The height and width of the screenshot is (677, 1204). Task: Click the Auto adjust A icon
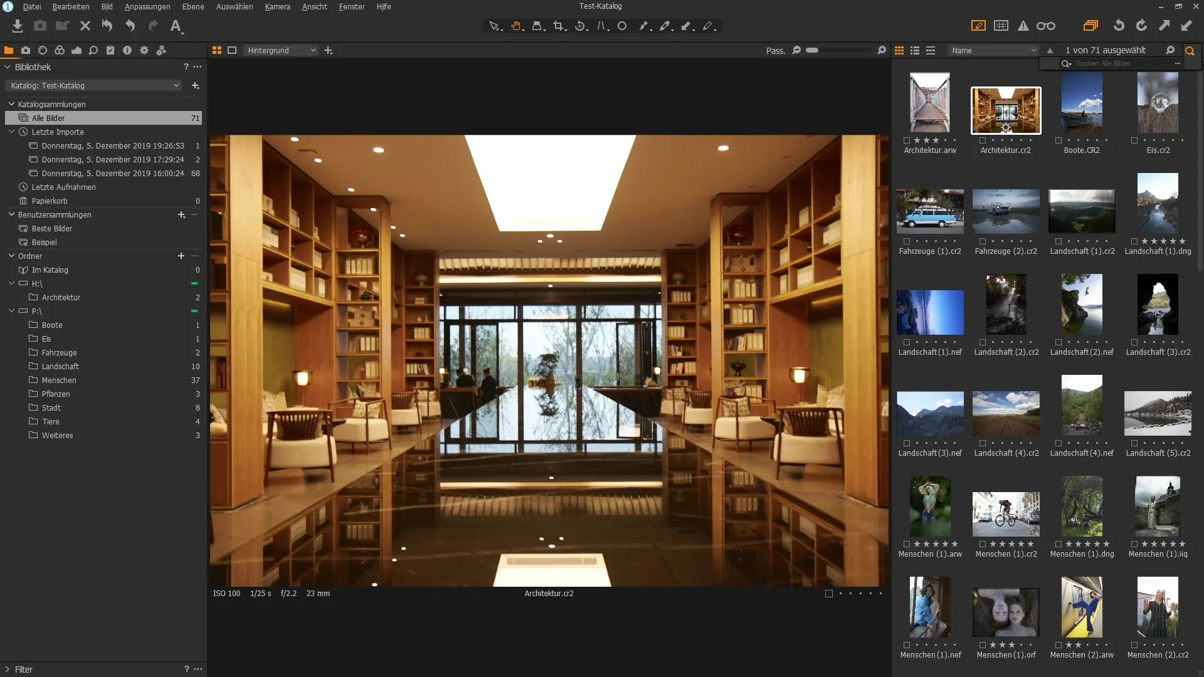176,26
